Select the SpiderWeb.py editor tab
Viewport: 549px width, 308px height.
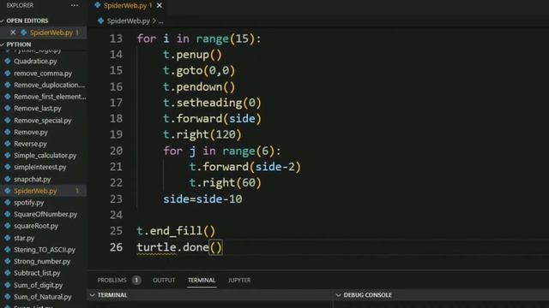coord(128,5)
